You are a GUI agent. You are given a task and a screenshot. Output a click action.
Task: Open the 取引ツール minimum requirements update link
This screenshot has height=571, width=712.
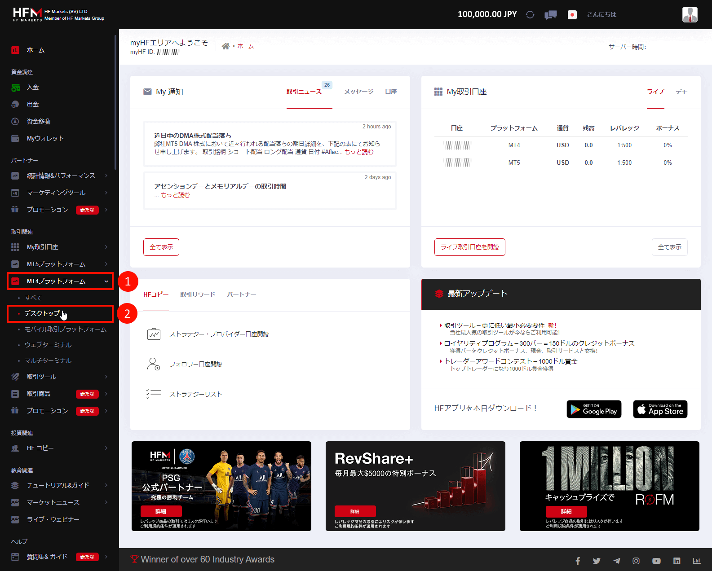tap(494, 325)
